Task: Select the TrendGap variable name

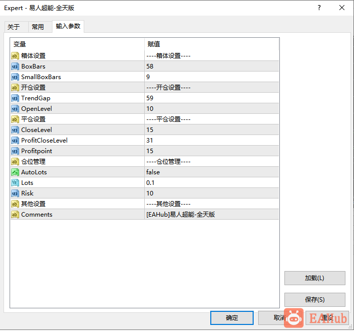Action: pyautogui.click(x=36, y=98)
